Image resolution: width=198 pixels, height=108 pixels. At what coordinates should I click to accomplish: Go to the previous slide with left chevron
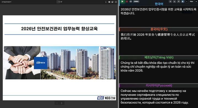(57, 103)
